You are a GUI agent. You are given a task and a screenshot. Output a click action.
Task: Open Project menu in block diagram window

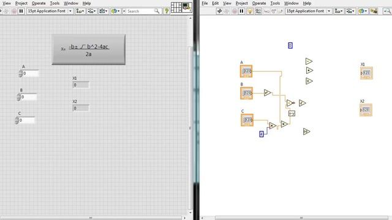click(241, 3)
